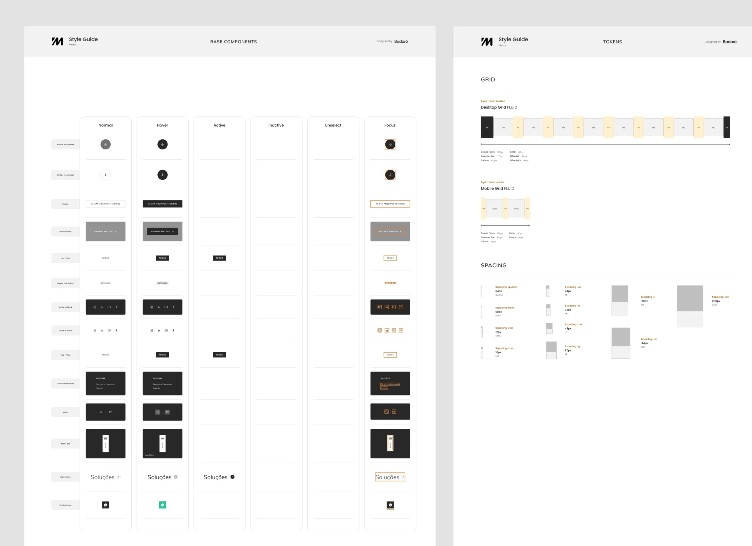The image size is (752, 546).
Task: Click the Menu search icon in Focus column
Action: pos(387,412)
